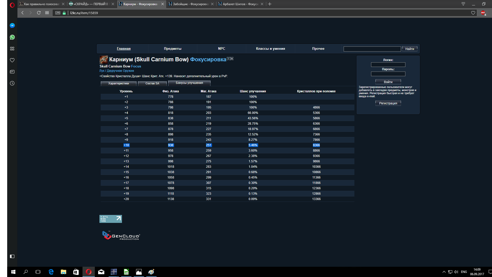
Task: Open history clock icon in sidebar
Action: 12,83
